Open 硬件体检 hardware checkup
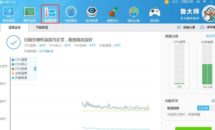Screen dimensions: 215x130 click(x=9, y=14)
